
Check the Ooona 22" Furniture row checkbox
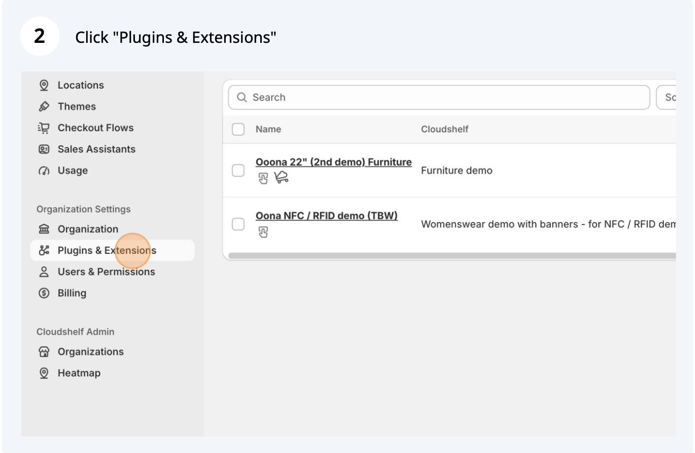click(x=238, y=170)
